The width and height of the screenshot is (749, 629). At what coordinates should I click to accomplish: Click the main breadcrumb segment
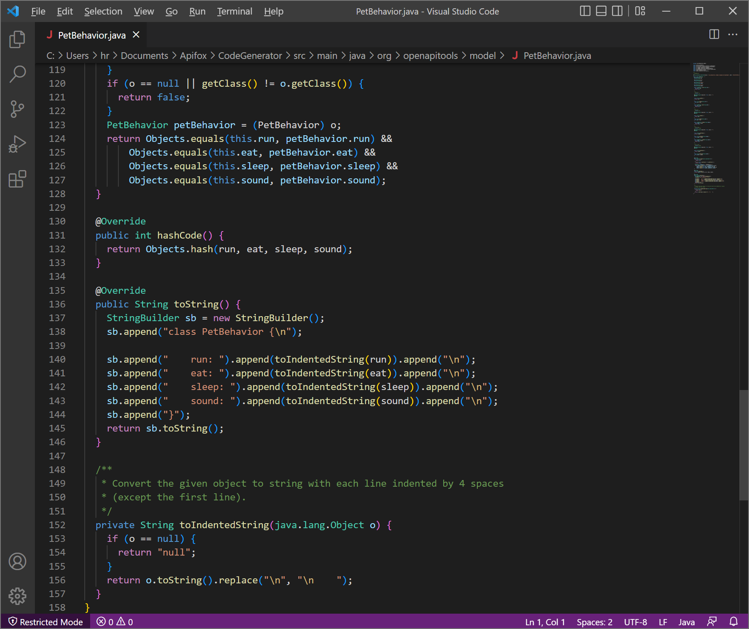[x=327, y=56]
